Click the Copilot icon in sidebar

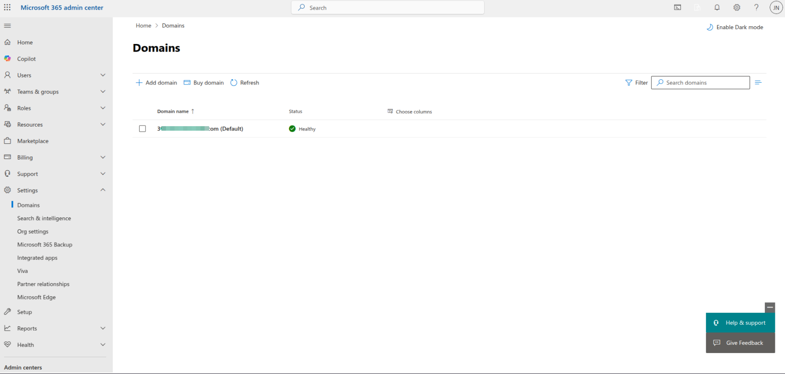[7, 58]
